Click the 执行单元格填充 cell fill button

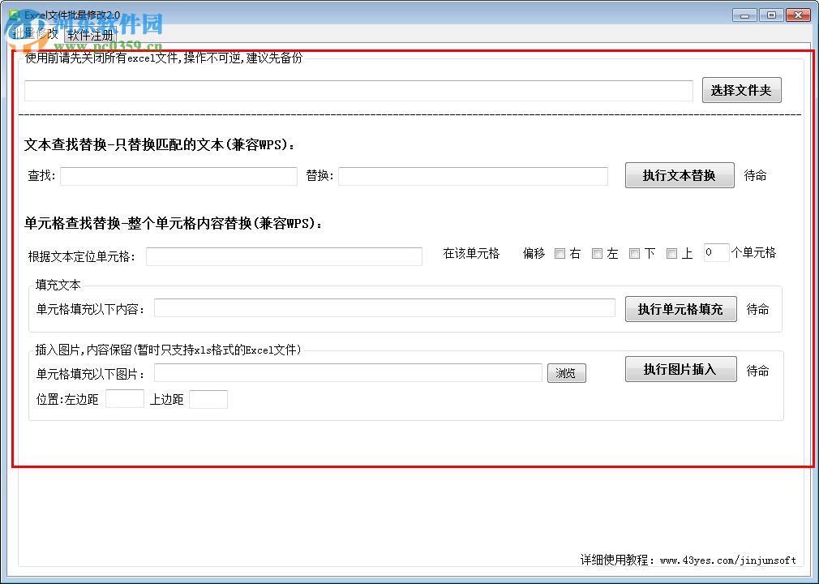680,309
